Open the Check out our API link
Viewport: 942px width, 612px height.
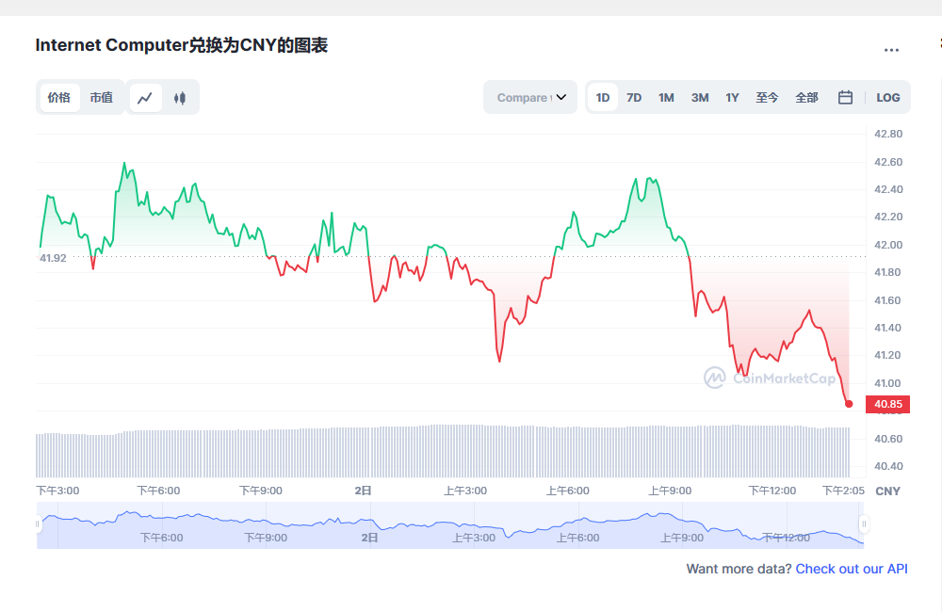pyautogui.click(x=852, y=569)
